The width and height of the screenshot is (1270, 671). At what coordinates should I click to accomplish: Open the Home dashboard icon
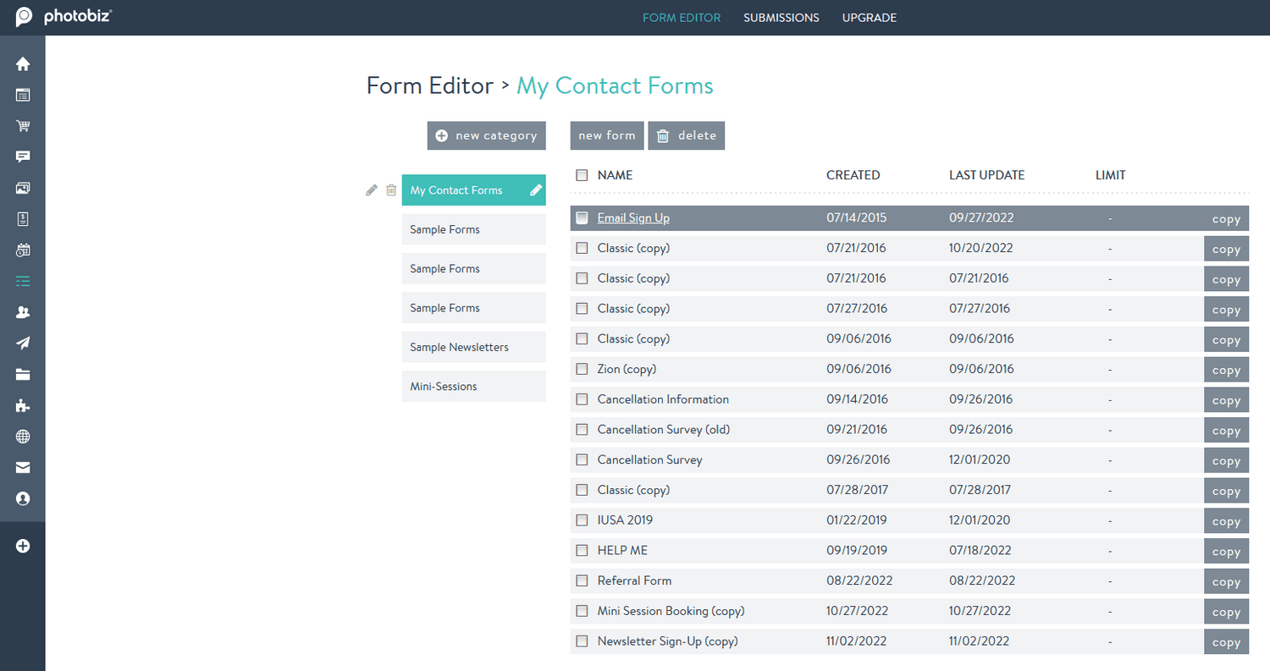(23, 63)
